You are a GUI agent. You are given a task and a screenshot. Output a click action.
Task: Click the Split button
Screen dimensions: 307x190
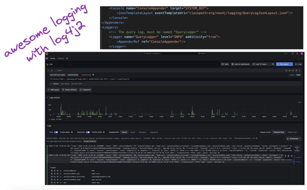click(x=225, y=64)
